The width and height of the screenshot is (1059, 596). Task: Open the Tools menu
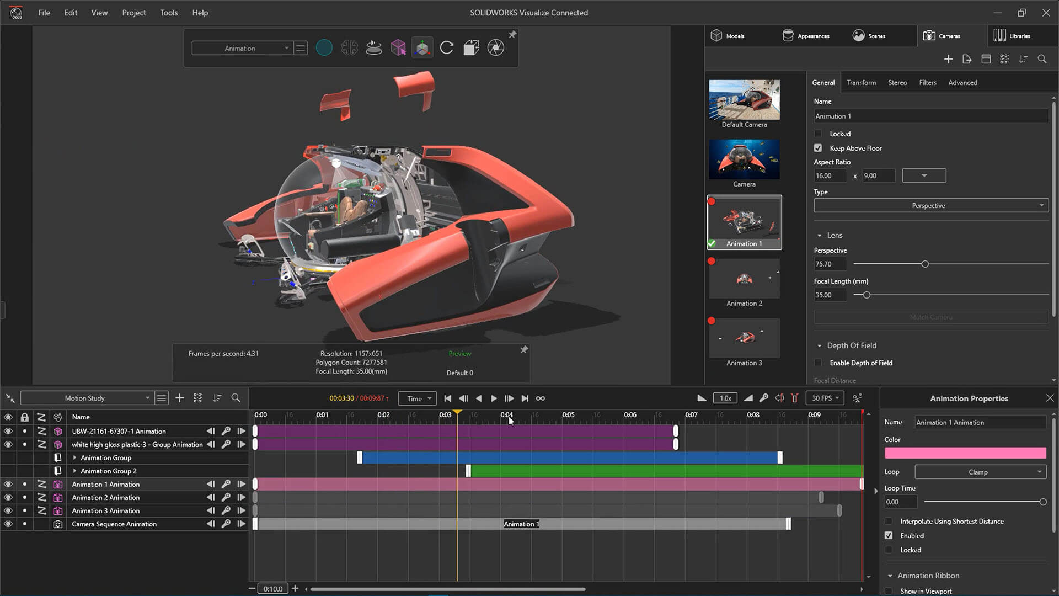[x=169, y=13]
